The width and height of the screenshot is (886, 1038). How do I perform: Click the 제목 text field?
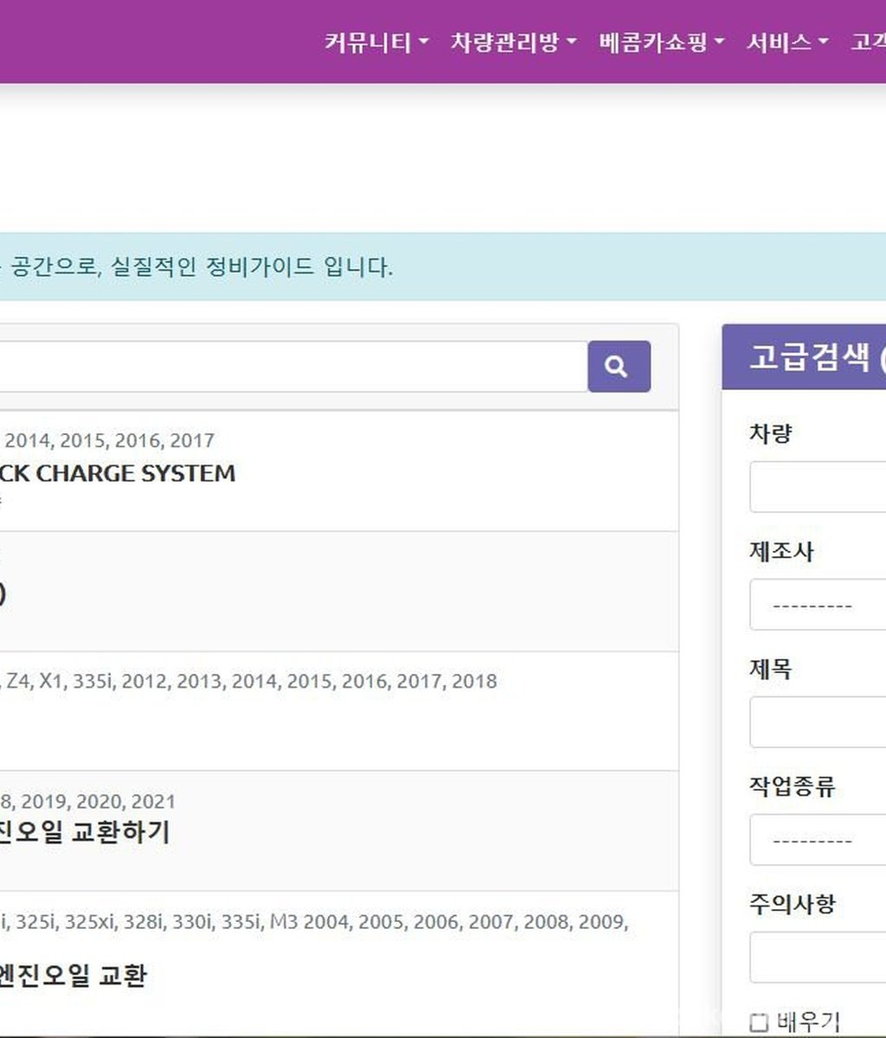click(x=818, y=722)
